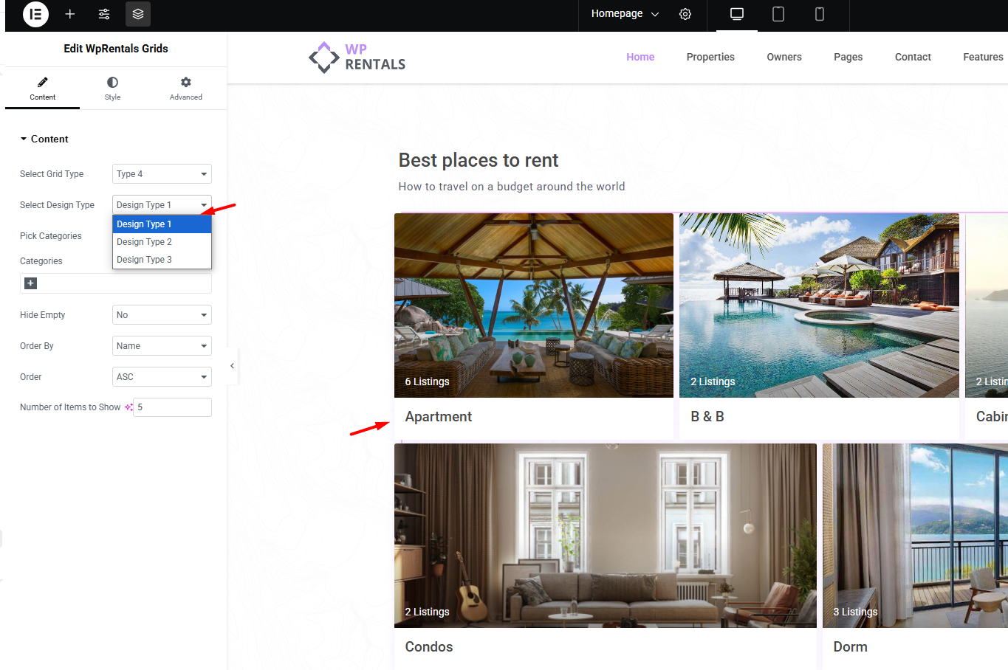Open the add element plus icon
Viewport: 1008px width, 670px height.
[70, 14]
